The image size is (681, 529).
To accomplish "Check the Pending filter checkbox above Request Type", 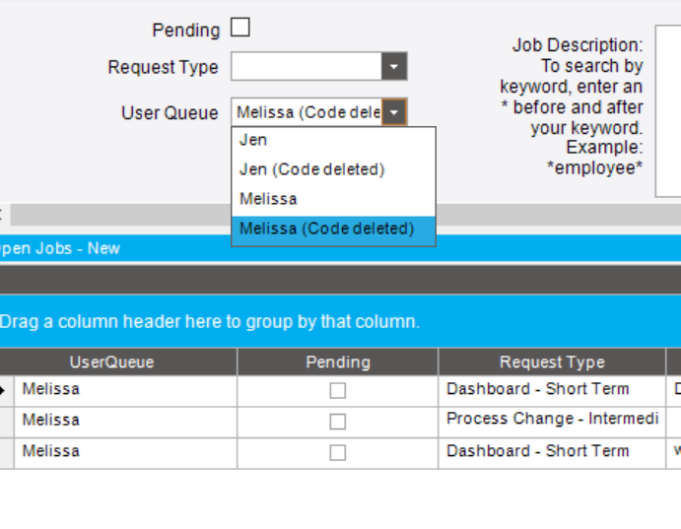I will click(240, 28).
